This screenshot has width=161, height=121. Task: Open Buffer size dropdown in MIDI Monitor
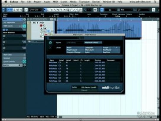(89, 87)
